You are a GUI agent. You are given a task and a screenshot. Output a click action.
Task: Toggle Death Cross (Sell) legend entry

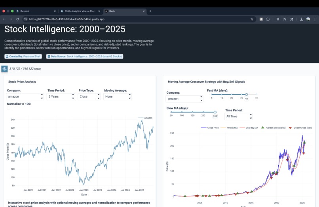300,128
